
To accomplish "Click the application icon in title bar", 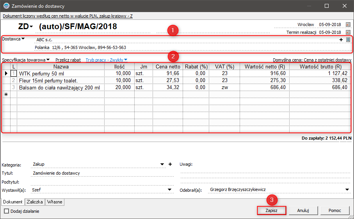I will click(x=6, y=6).
